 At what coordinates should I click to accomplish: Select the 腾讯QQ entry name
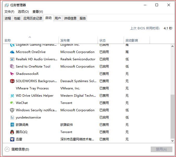pyautogui.click(x=22, y=132)
